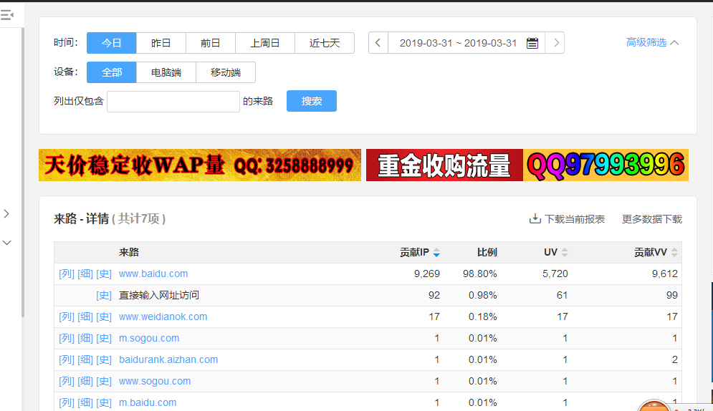The image size is (713, 411).
Task: Expand the left sidebar right chevron
Action: click(6, 213)
